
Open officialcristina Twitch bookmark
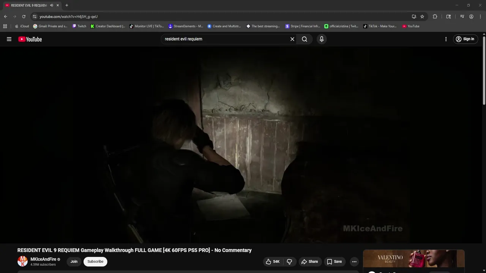pos(341,26)
